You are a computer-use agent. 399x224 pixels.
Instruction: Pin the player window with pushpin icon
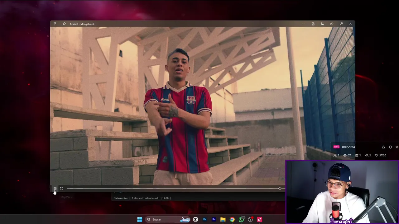coord(64,24)
